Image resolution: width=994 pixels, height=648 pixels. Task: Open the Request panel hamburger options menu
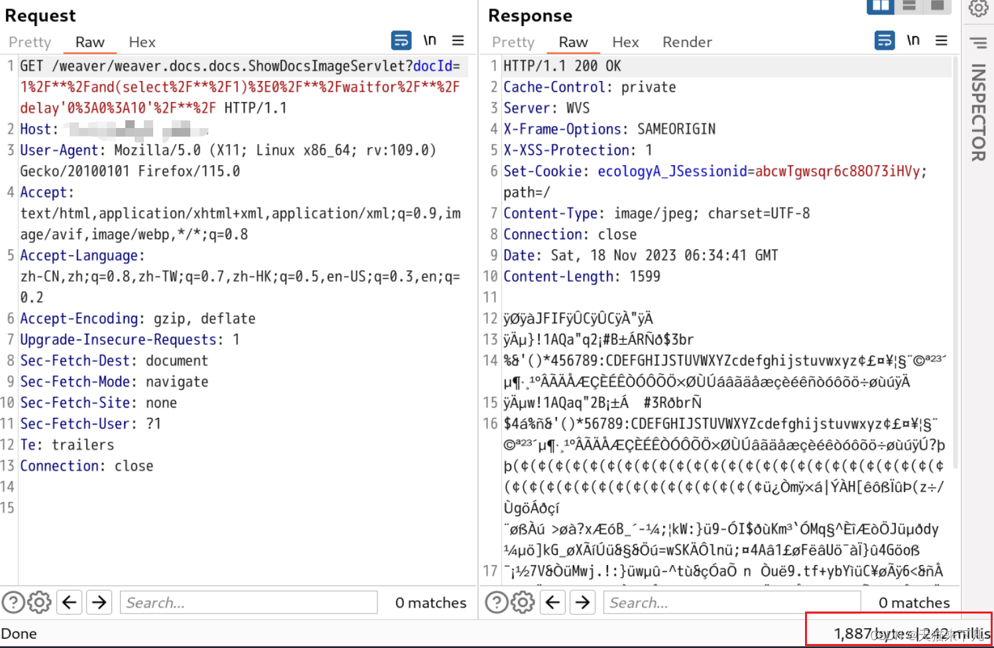(458, 40)
